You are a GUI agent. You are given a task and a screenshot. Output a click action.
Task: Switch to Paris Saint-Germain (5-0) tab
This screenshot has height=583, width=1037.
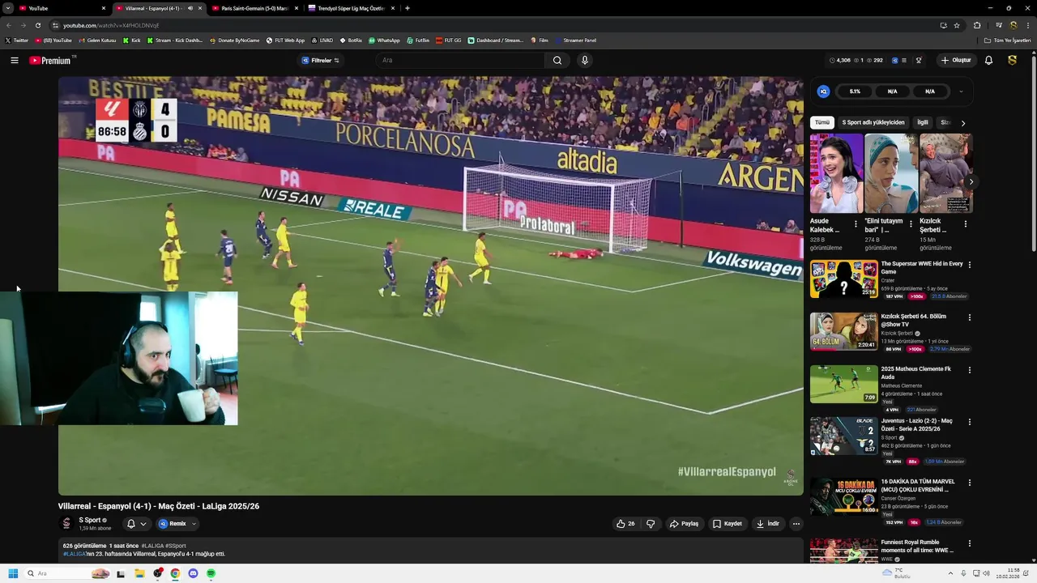point(254,8)
